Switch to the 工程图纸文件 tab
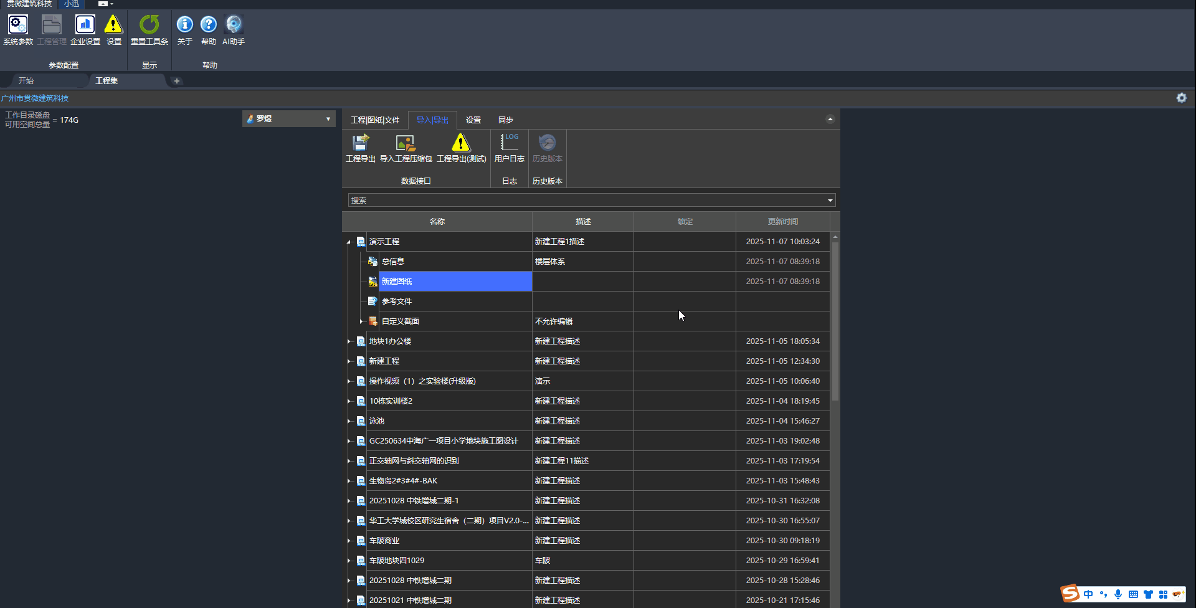Viewport: 1196px width, 608px height. click(374, 120)
